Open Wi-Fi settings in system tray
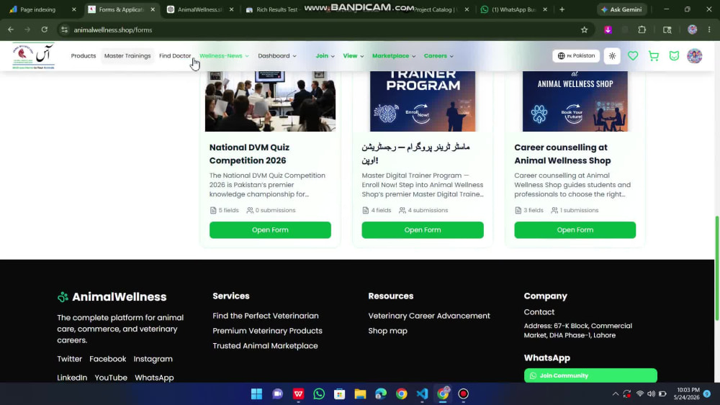 (639, 393)
